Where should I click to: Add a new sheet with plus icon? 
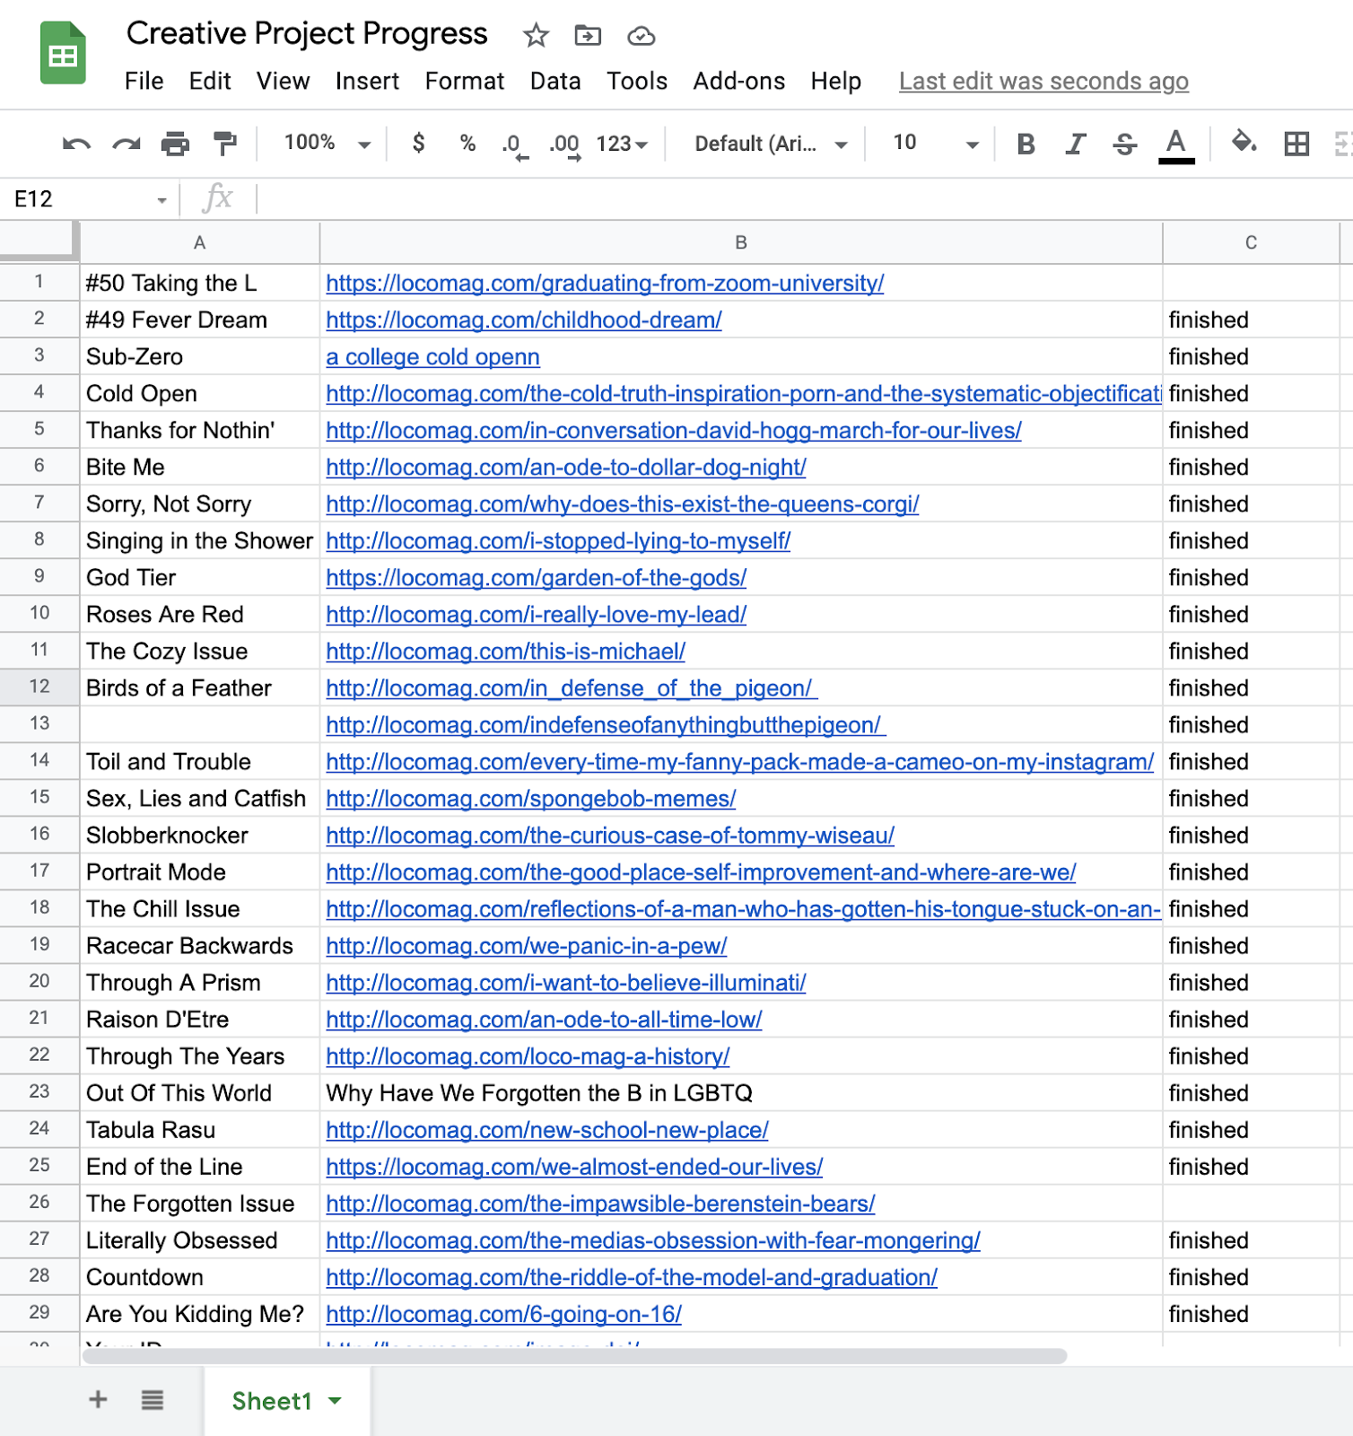click(98, 1399)
